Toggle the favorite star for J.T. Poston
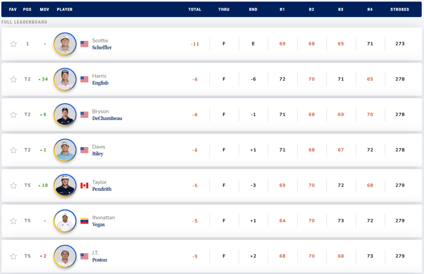This screenshot has height=274, width=424. (13, 256)
